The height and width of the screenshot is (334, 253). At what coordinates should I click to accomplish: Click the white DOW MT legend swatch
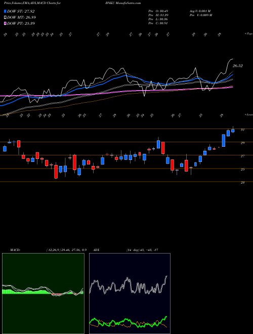(5, 17)
